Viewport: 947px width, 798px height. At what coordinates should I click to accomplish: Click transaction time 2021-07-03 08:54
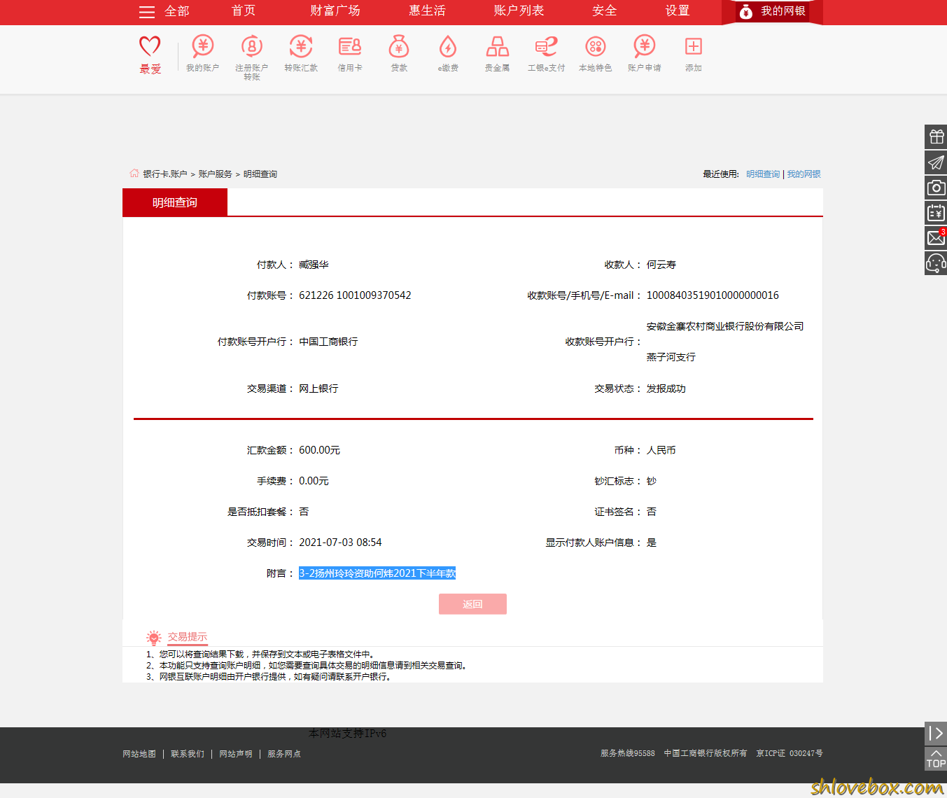click(340, 542)
